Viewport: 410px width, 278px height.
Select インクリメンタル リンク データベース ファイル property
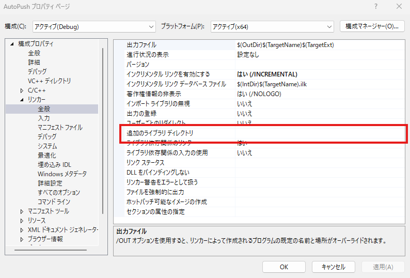click(176, 84)
